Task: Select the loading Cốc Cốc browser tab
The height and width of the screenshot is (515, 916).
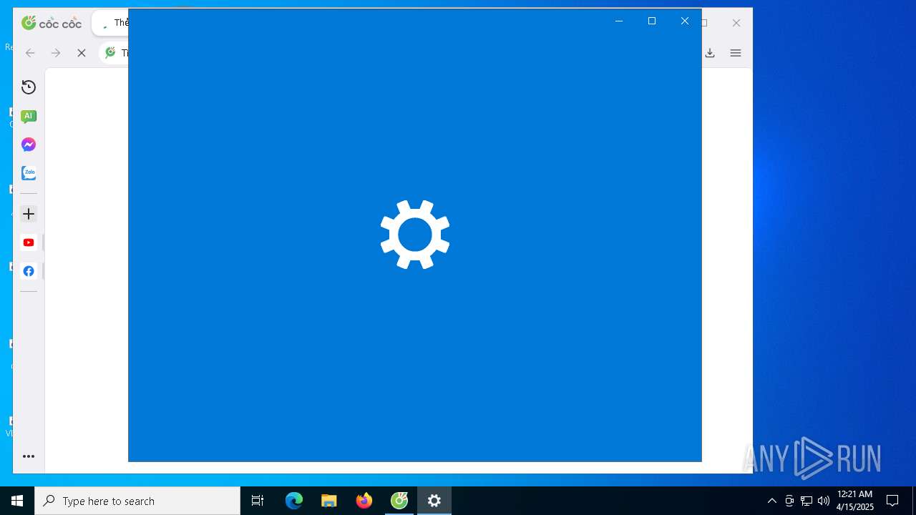Action: click(x=111, y=23)
